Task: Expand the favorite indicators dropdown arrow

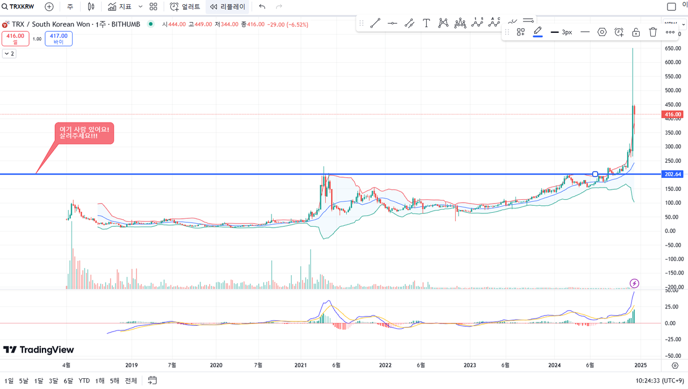Action: [x=140, y=7]
